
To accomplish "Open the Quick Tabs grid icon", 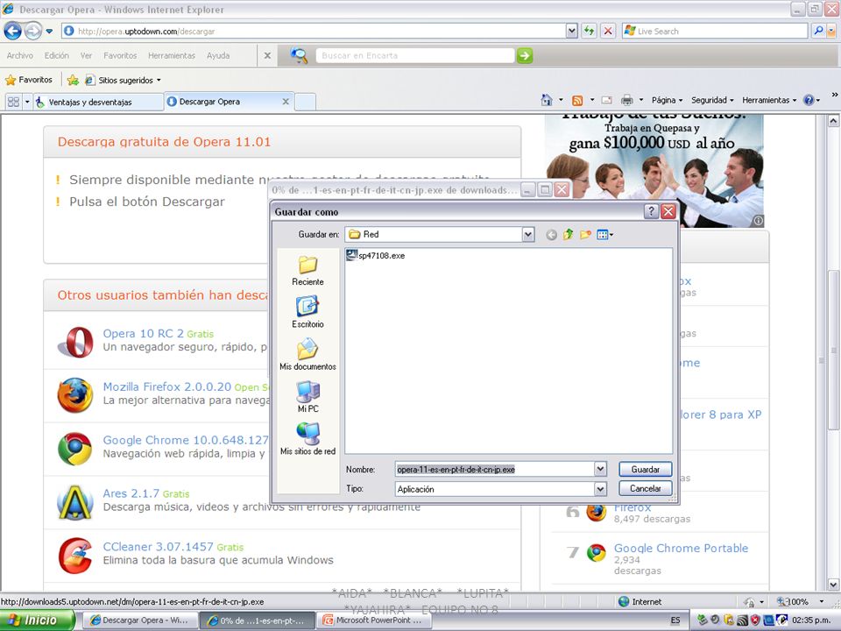I will tap(13, 102).
